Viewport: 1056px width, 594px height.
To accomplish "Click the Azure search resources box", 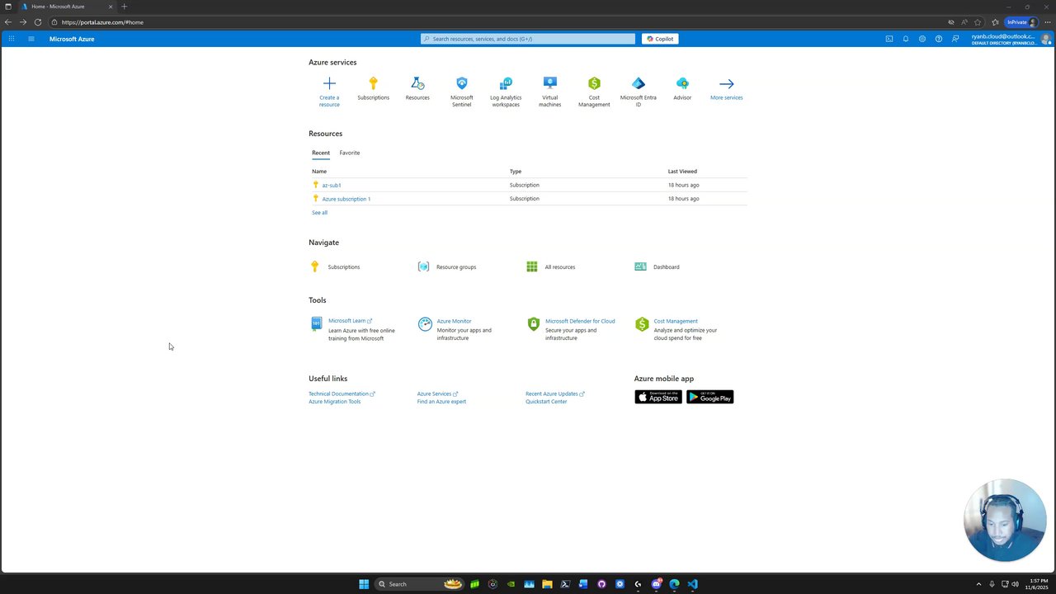I will pos(528,39).
